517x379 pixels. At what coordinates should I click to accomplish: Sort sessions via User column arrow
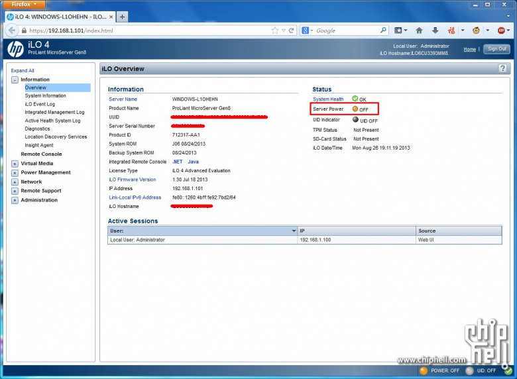tap(294, 231)
